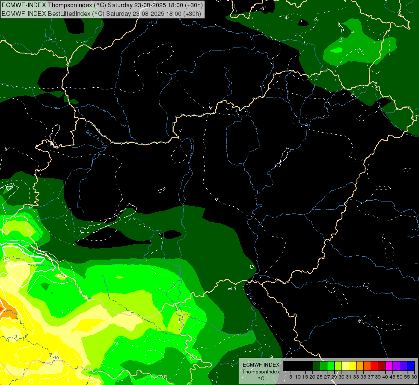Click the yellow 31–33 legend swatch

point(353,366)
